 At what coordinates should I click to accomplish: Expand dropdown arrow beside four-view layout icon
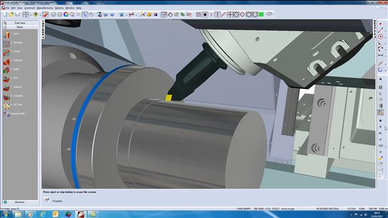pyautogui.click(x=30, y=15)
